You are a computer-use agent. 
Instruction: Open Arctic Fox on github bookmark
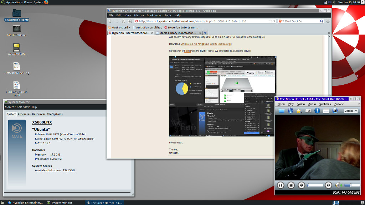point(147,27)
